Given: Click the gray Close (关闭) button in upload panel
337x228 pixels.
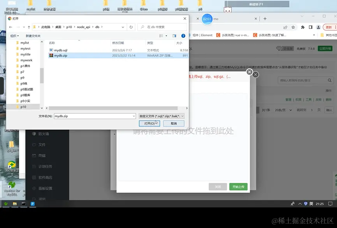Looking at the screenshot, I should click(x=218, y=186).
